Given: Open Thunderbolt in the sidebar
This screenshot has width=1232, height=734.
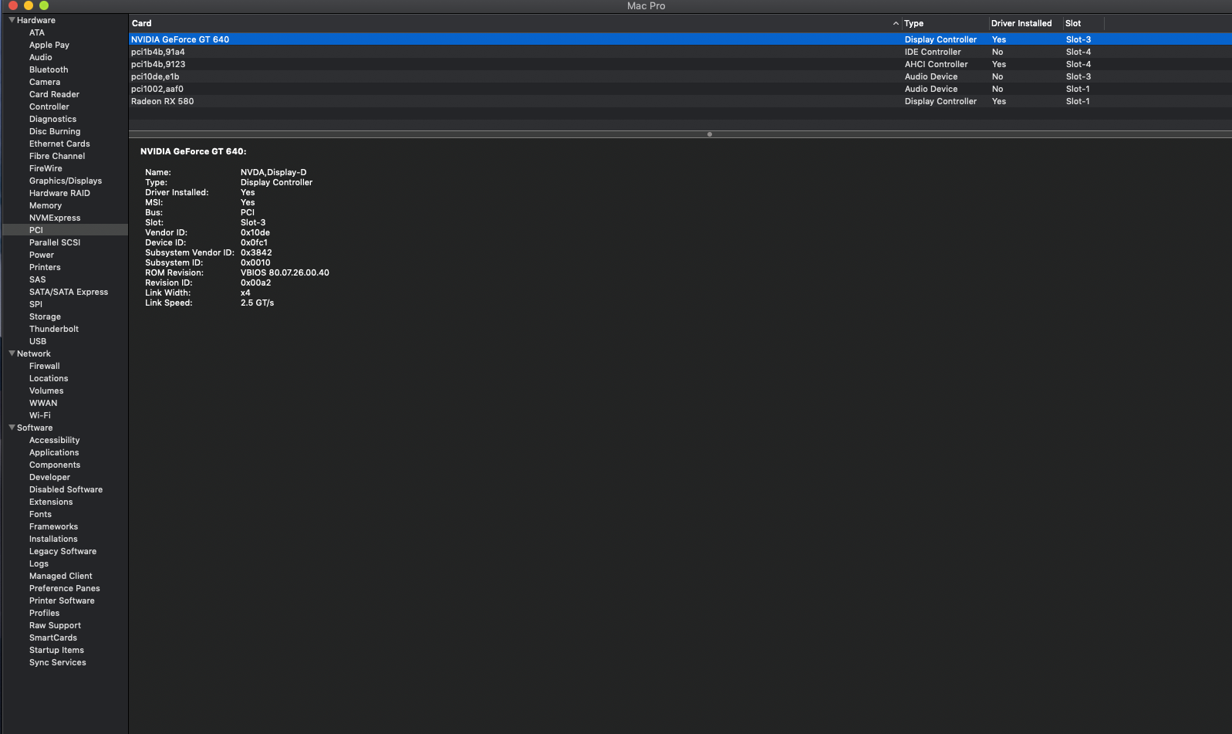Looking at the screenshot, I should (54, 329).
